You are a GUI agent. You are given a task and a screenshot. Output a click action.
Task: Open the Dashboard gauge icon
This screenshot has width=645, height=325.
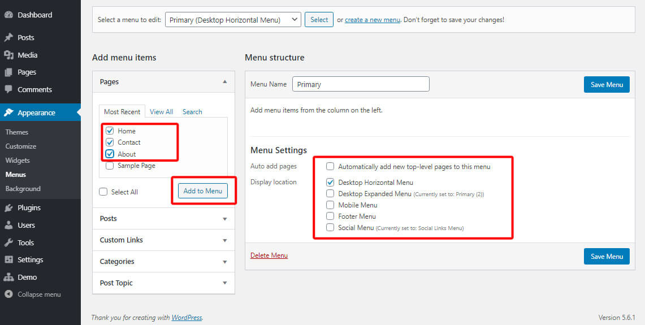coord(8,15)
